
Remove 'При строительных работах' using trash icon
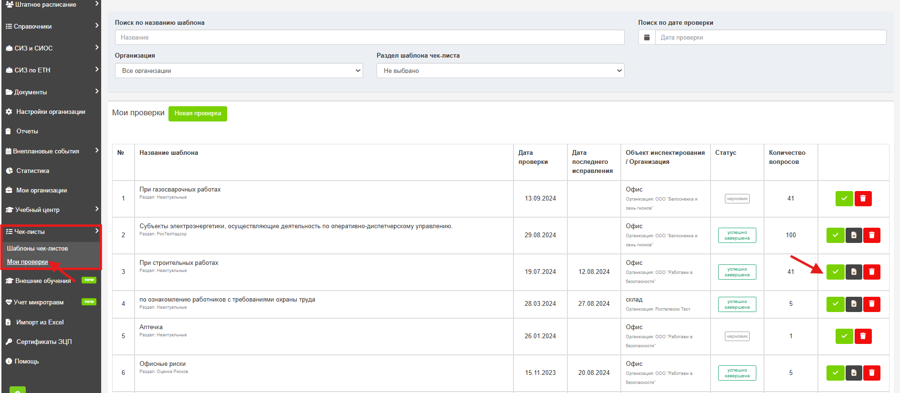[x=872, y=272]
